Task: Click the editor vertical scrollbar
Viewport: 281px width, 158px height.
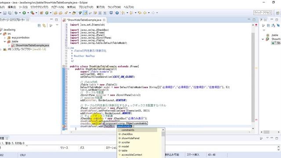Action: point(253,77)
